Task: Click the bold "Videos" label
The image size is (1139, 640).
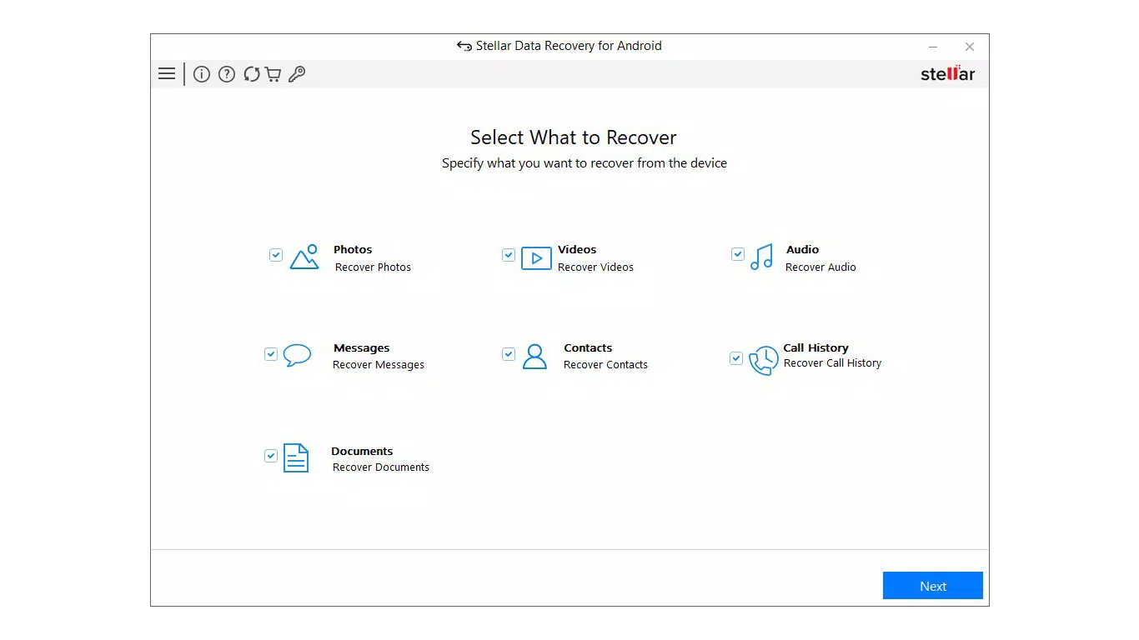Action: (577, 250)
